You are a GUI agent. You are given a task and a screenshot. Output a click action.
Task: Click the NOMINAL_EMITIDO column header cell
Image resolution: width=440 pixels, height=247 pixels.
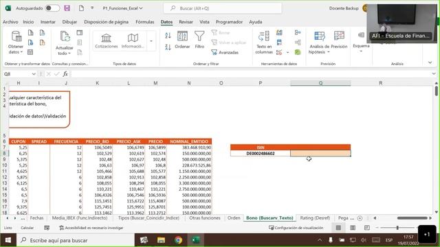(189, 142)
